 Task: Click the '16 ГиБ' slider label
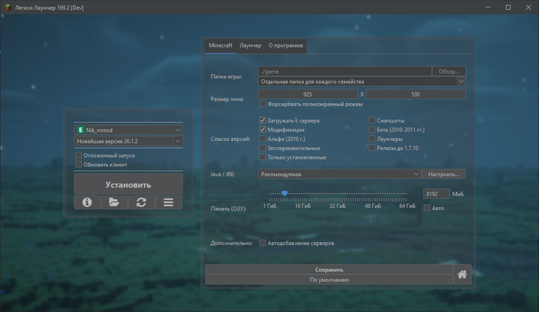[303, 206]
